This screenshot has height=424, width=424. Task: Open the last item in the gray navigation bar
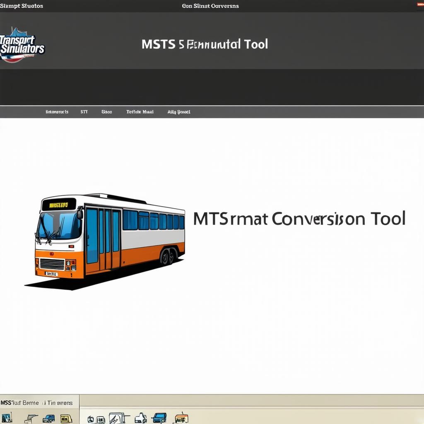[x=179, y=112]
